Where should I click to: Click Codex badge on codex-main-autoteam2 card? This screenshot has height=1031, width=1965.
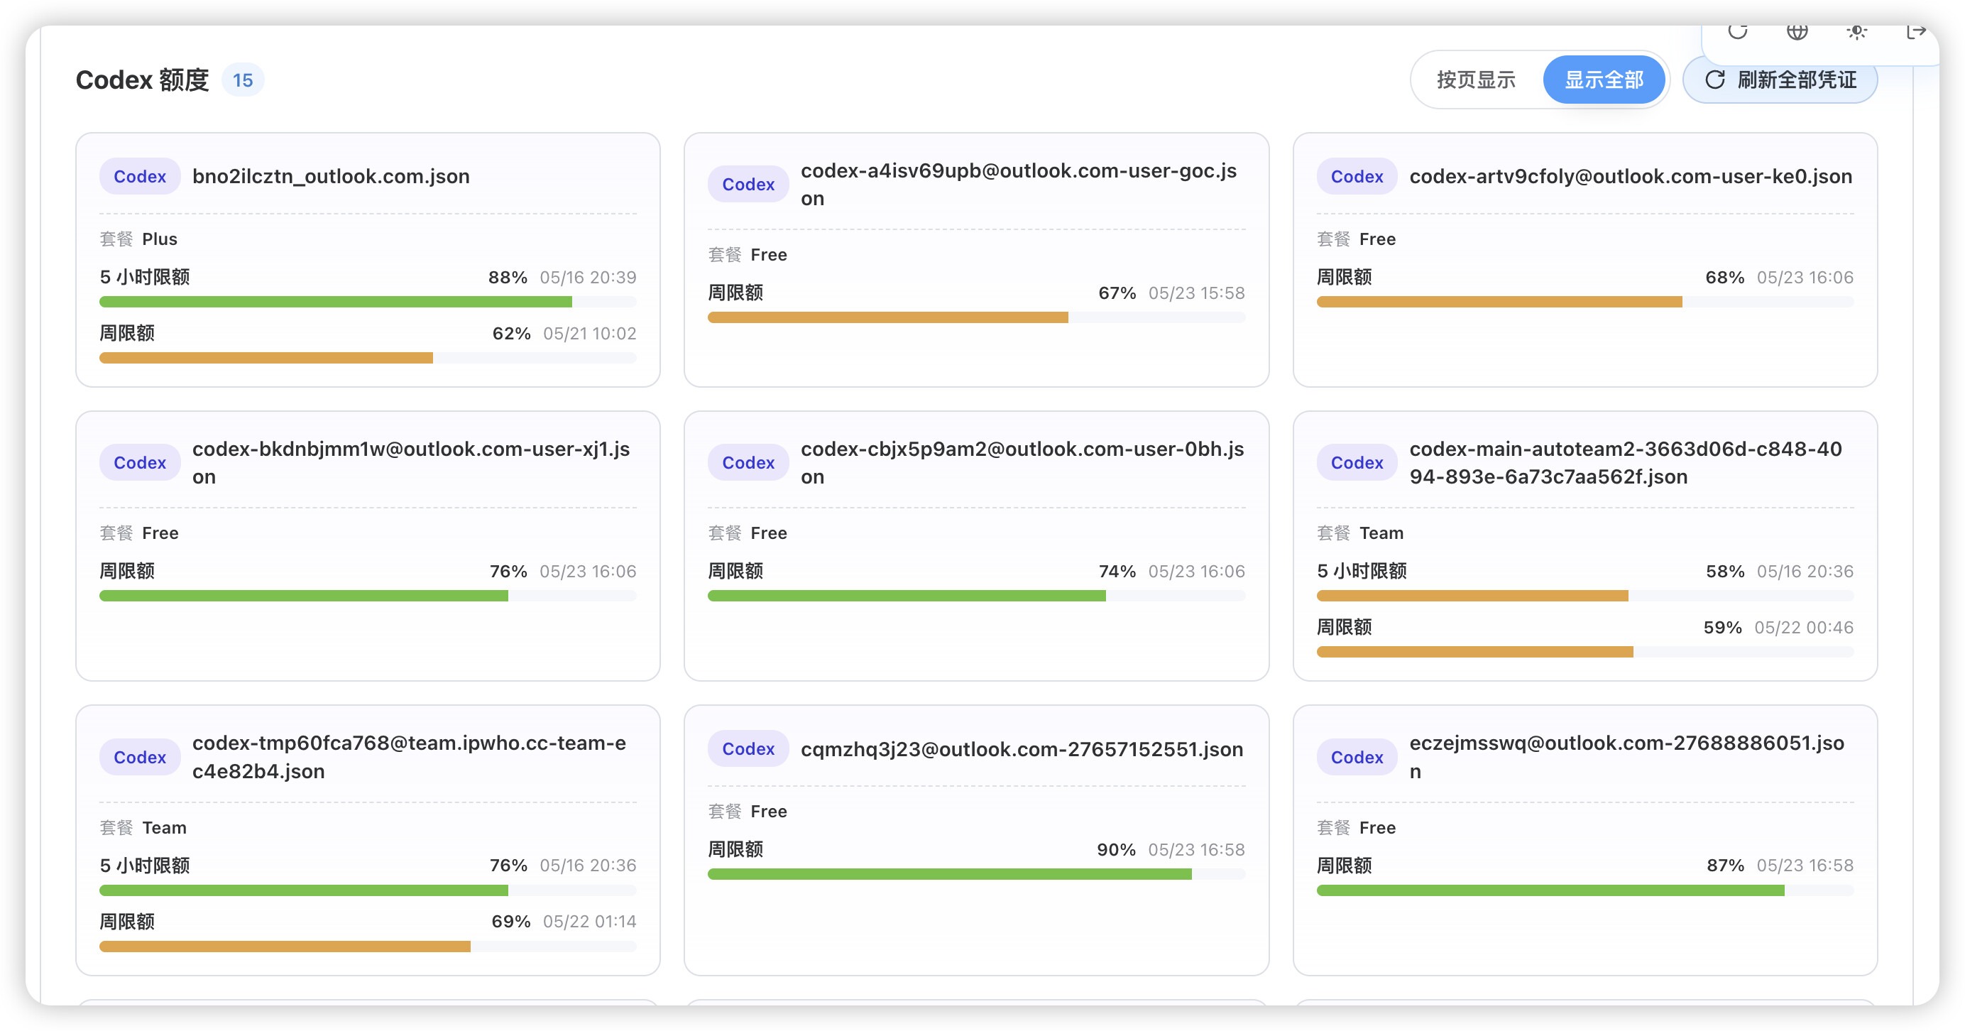coord(1357,462)
